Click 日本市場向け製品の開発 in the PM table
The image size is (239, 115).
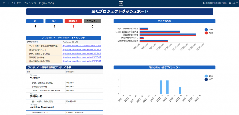click(43, 101)
